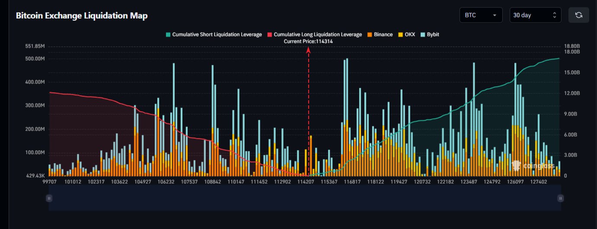Viewport: 597px width, 229px height.
Task: Open the 30 day timeframe dropdown
Action: click(x=535, y=15)
